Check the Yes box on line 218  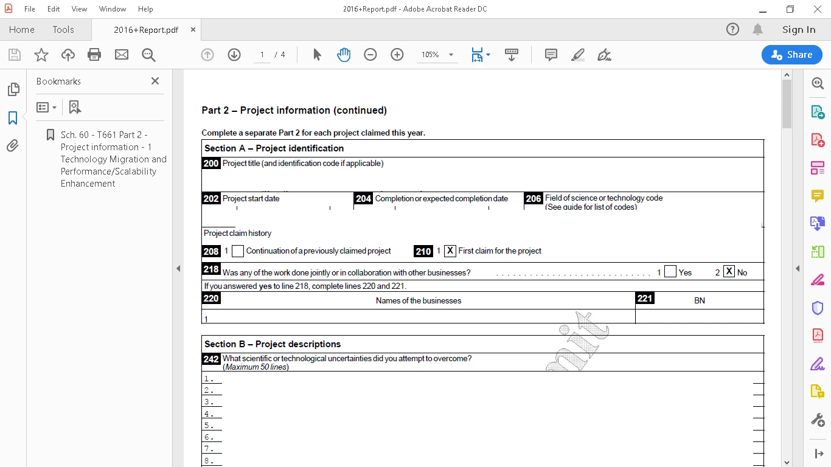tap(670, 272)
